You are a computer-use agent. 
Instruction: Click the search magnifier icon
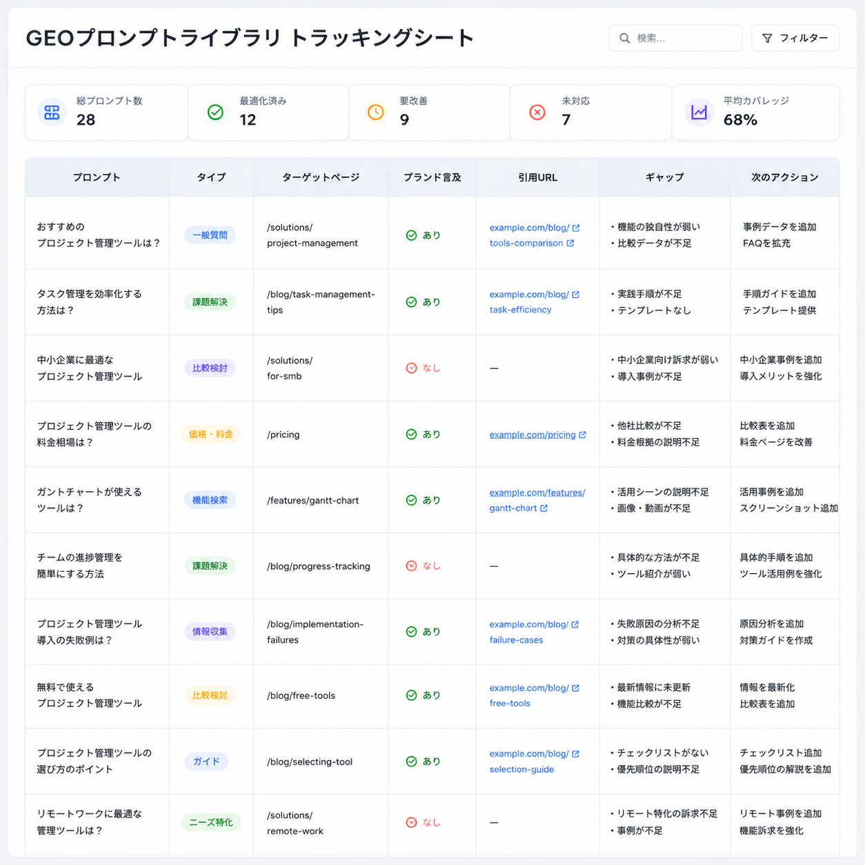click(624, 38)
